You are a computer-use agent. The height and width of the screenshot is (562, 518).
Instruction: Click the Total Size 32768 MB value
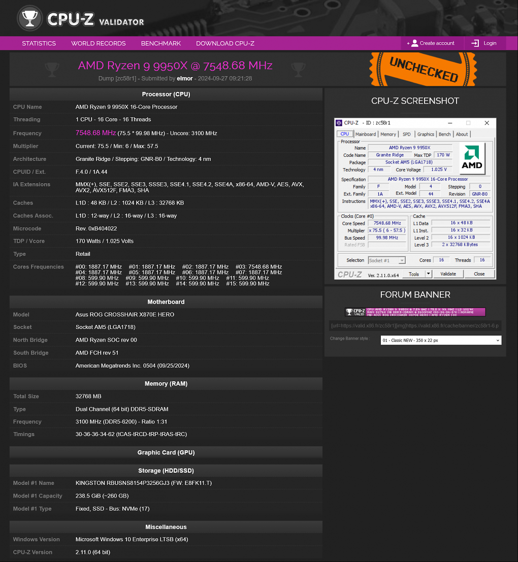point(88,396)
